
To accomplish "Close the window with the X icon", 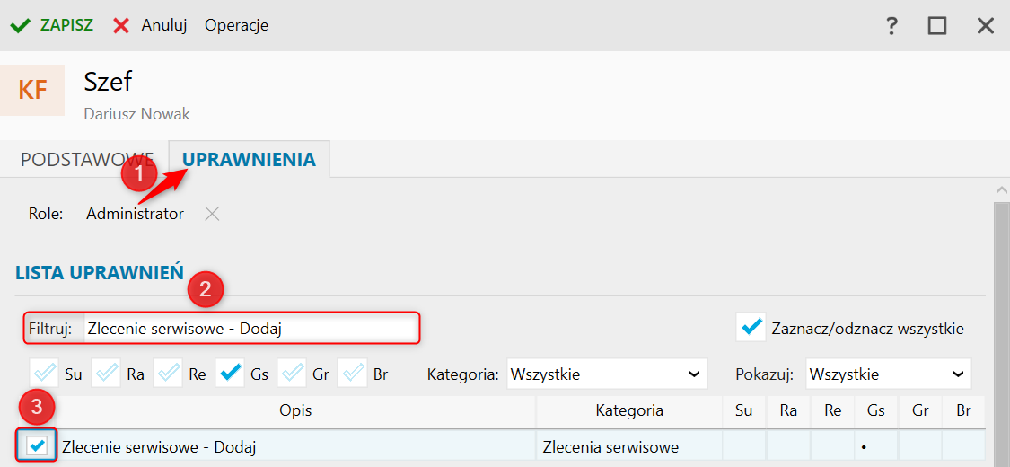I will click(985, 26).
